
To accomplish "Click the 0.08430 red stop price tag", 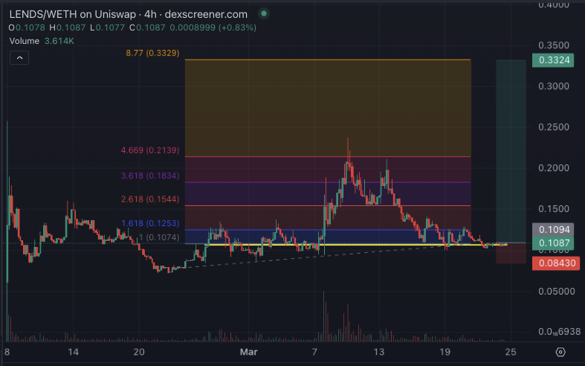I will pos(556,263).
